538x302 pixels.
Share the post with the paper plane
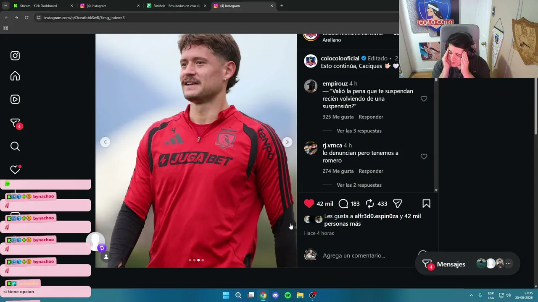click(x=398, y=204)
